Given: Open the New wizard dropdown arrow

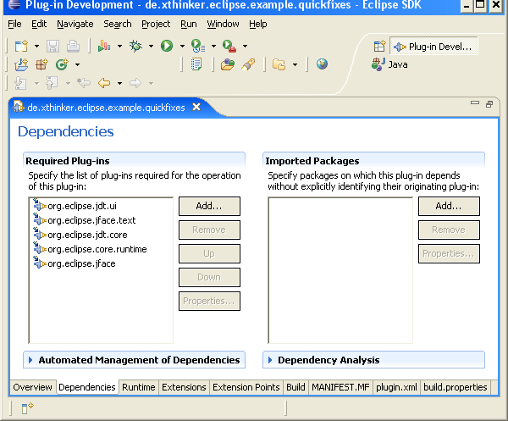Looking at the screenshot, I should [36, 47].
